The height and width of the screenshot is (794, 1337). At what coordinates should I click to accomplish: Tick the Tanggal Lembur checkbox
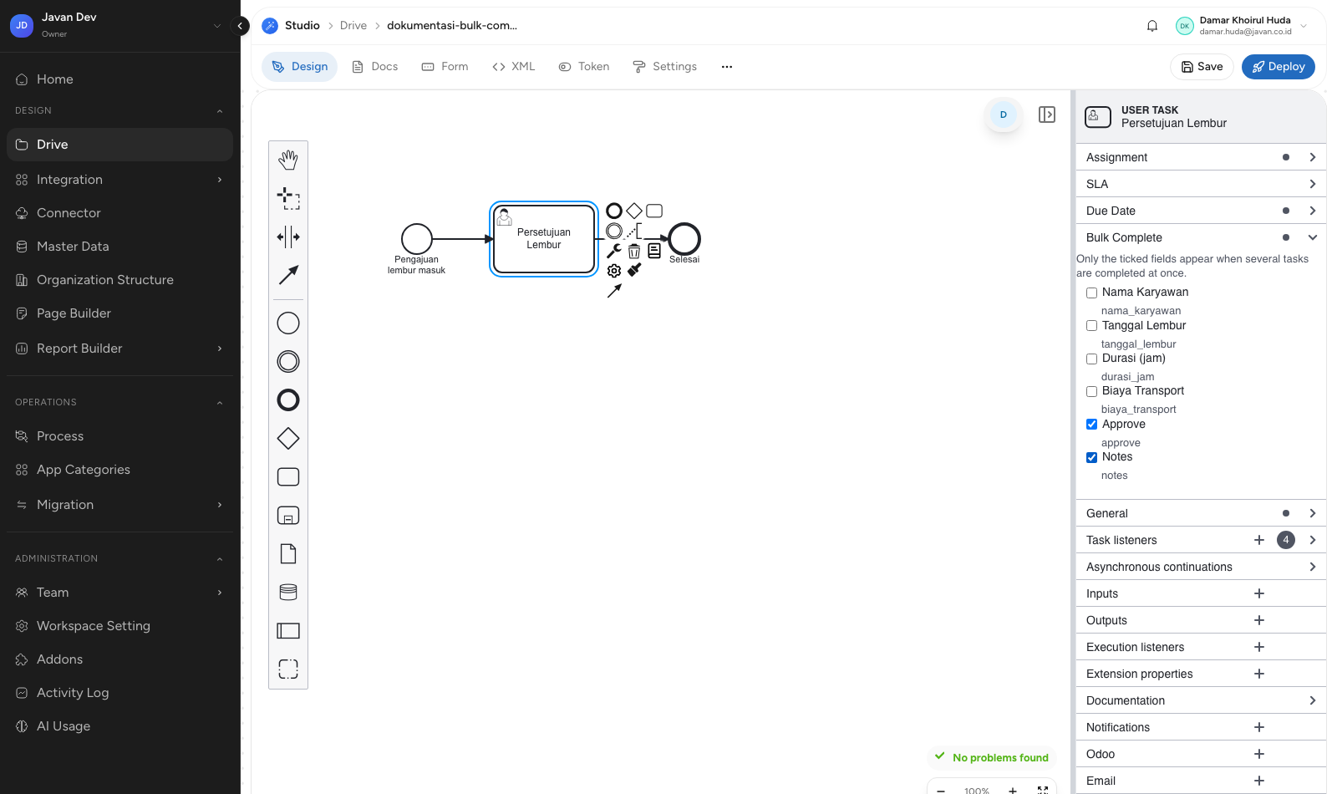(1091, 326)
